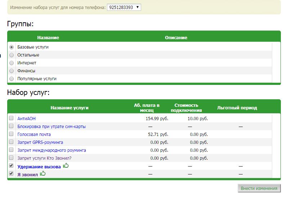The height and width of the screenshot is (200, 296).
Task: Click the Название услуги column header
Action: [69, 108]
